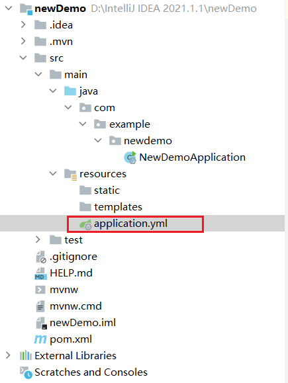Click the Spring Boot NewDemoApplication class icon
The width and height of the screenshot is (288, 383).
coord(130,157)
